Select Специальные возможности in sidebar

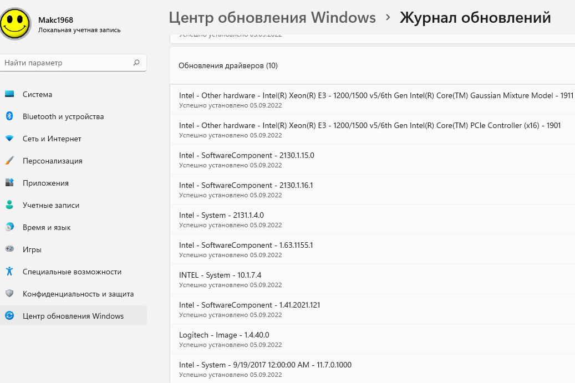[73, 272]
